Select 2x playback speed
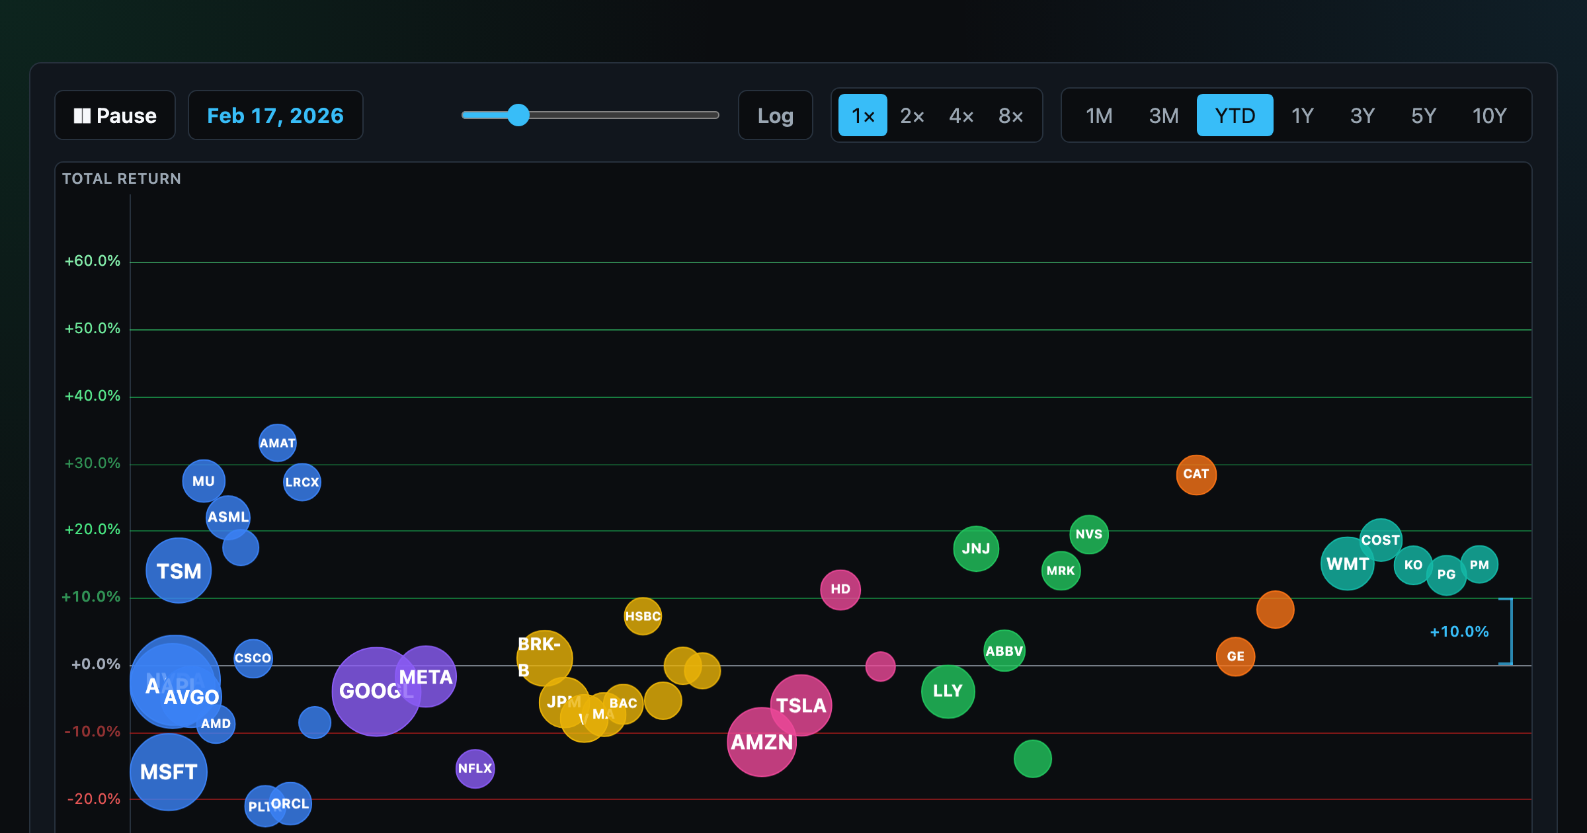 tap(912, 116)
